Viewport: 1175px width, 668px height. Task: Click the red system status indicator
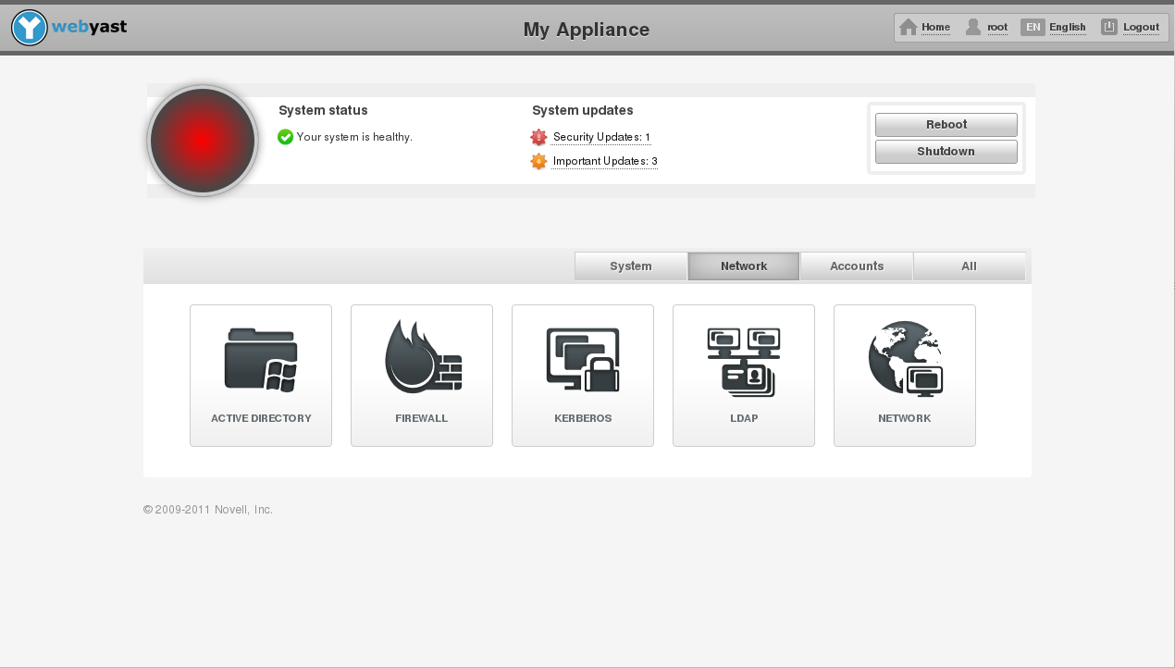pyautogui.click(x=203, y=141)
